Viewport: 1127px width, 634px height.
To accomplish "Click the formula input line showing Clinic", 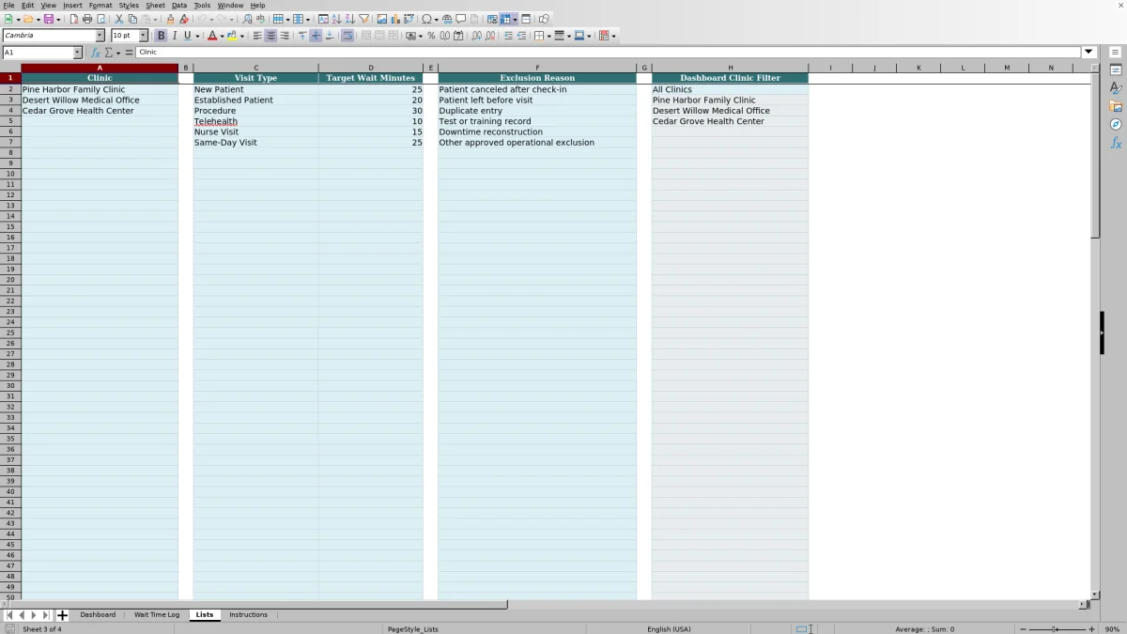I will click(x=609, y=53).
